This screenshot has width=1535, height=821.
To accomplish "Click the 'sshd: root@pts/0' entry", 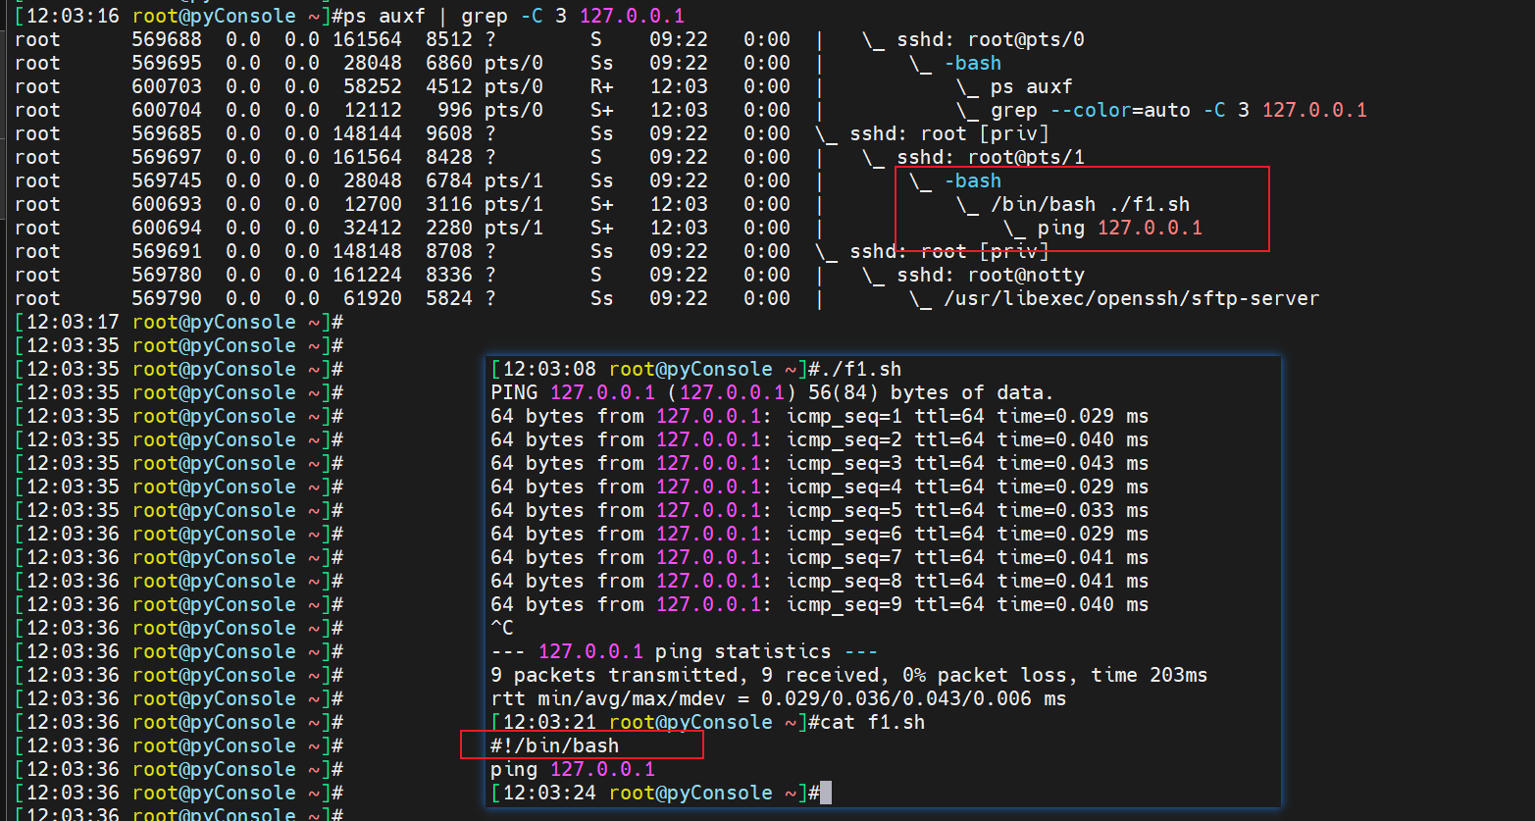I will 991,39.
